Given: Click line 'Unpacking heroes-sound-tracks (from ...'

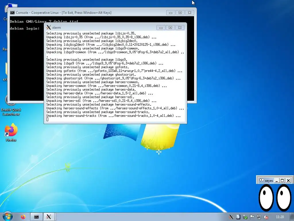Looking at the screenshot, I should (x=113, y=116).
